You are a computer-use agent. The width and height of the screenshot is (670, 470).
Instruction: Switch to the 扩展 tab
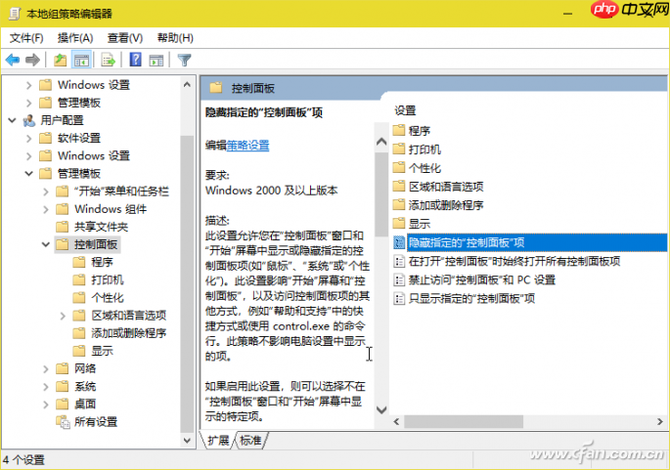tap(218, 440)
